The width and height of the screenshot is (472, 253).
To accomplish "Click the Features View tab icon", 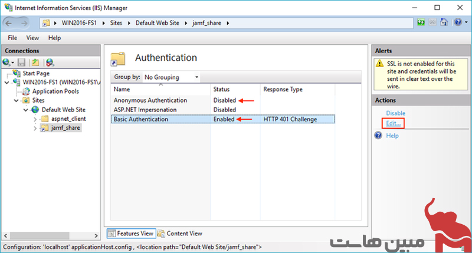I will point(112,234).
